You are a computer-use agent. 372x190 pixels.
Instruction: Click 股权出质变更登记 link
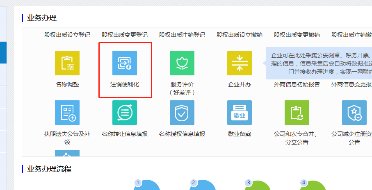click(x=125, y=35)
